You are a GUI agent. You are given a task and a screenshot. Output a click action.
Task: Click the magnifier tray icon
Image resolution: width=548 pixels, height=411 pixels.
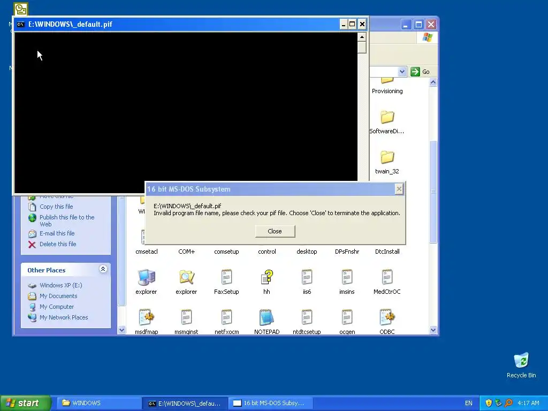509,404
